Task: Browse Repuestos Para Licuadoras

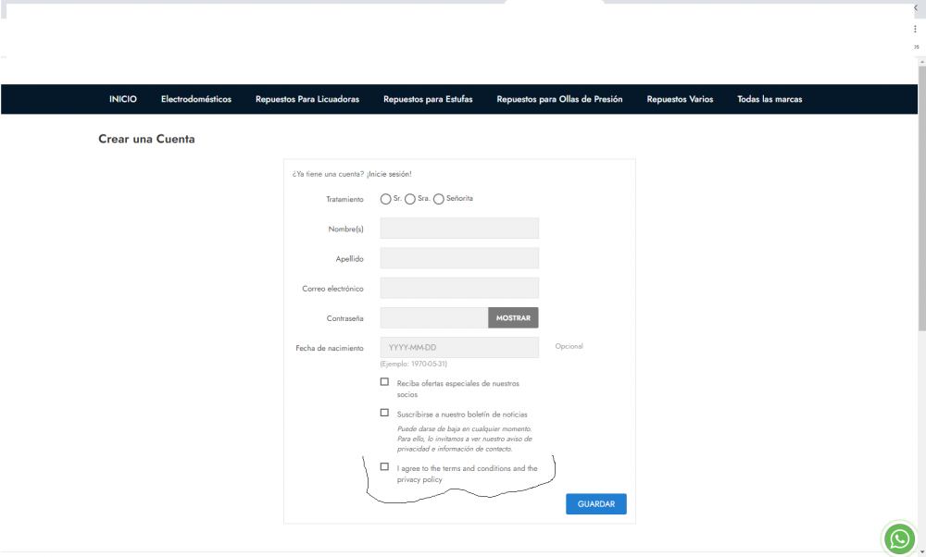Action: coord(307,99)
